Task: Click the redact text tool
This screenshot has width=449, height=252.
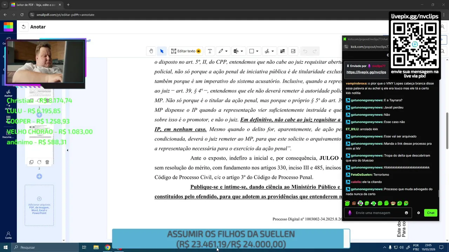Action: (282, 51)
